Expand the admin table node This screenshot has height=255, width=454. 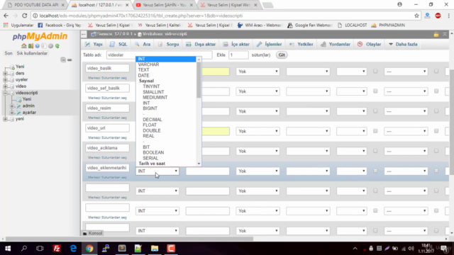tap(11, 106)
